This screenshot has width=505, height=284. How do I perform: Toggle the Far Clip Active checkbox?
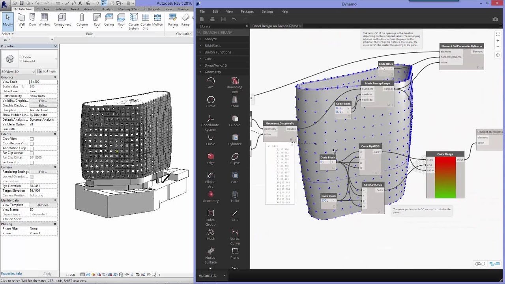(32, 153)
